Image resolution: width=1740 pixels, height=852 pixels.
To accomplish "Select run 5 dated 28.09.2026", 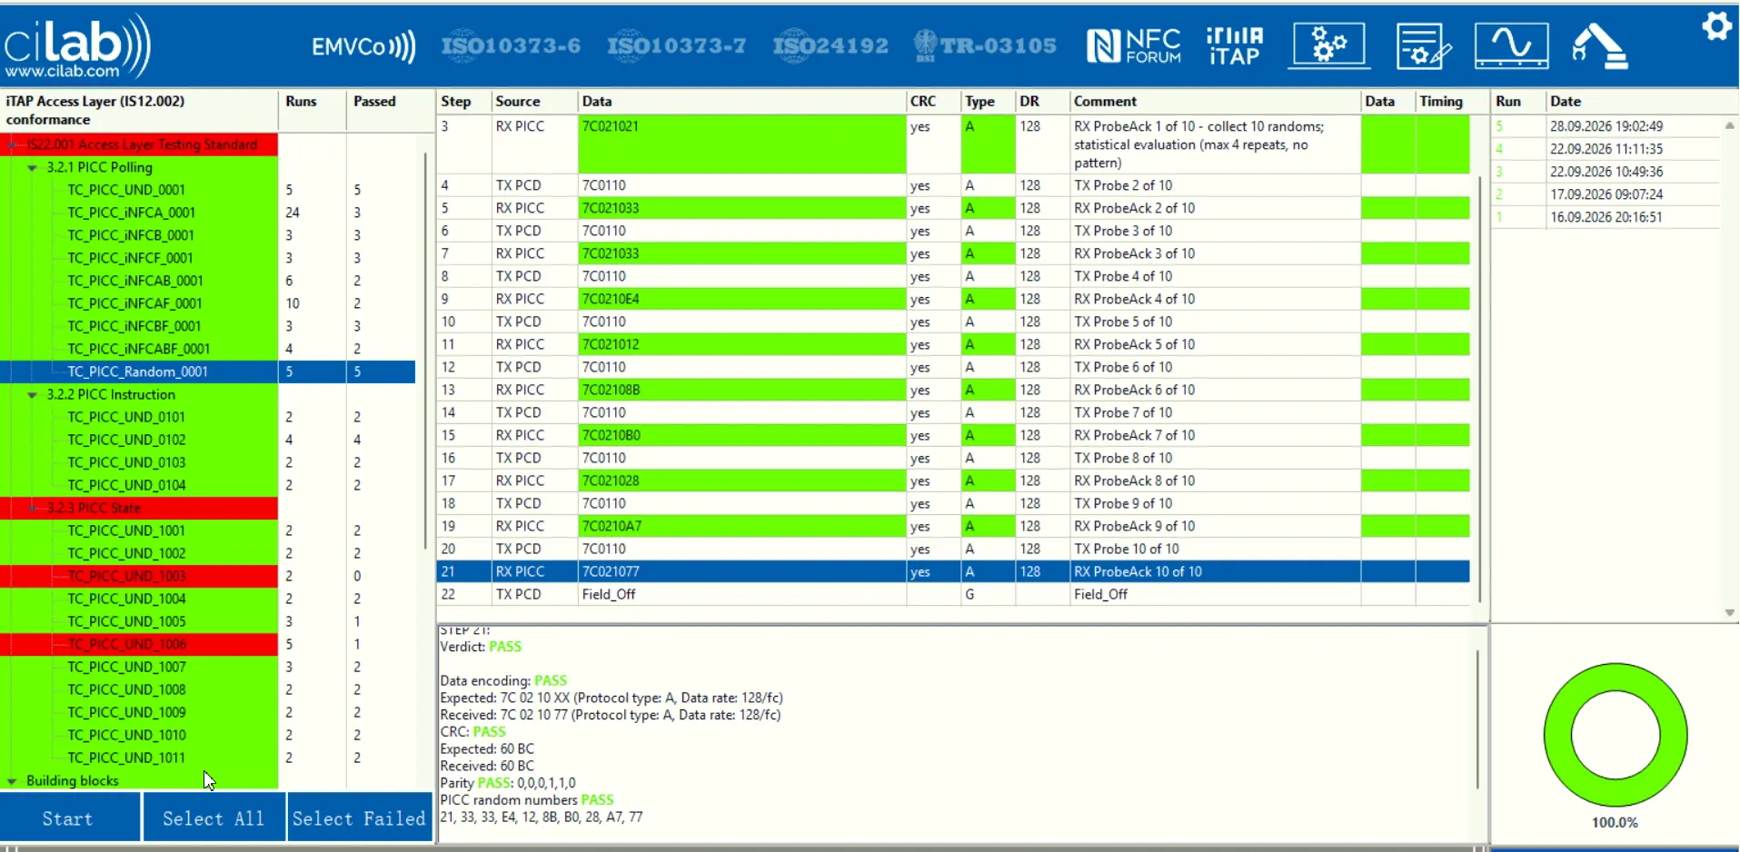I will (1606, 126).
